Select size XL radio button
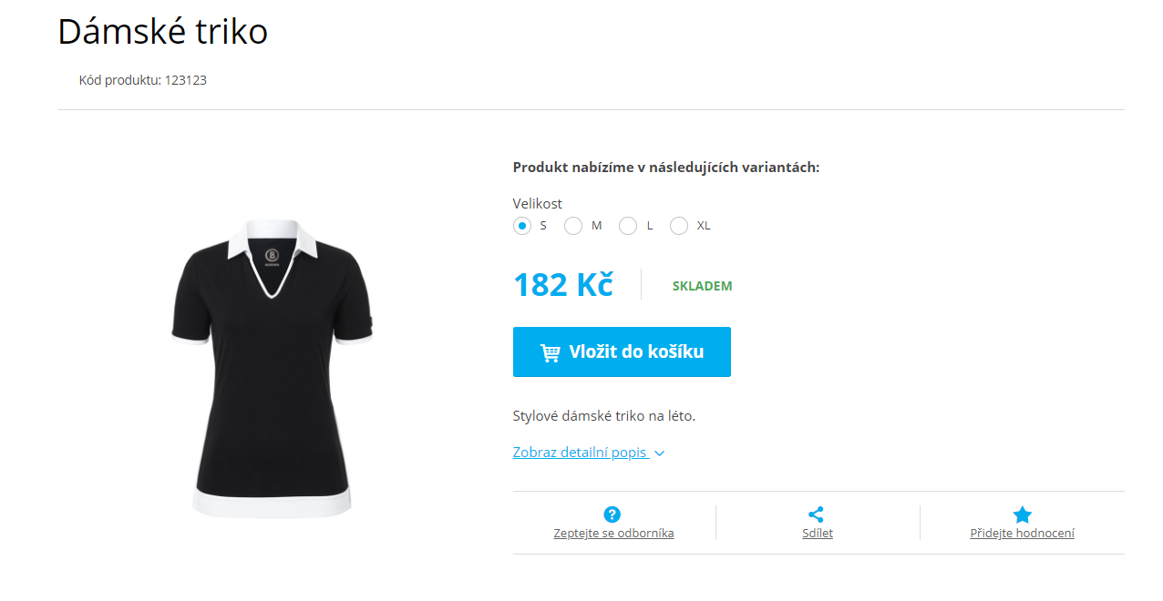The height and width of the screenshot is (601, 1163). click(x=679, y=226)
